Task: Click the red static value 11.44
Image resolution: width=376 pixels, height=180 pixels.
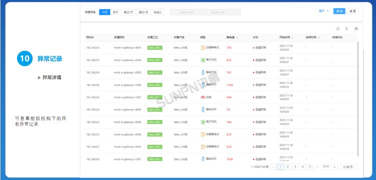Action: coord(230,85)
